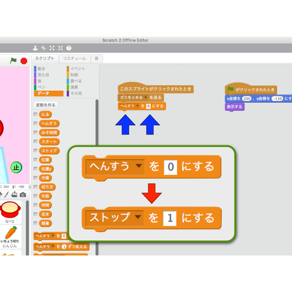Select the なべ2 sprite thumbnail
Screen dimensions: 292x292
[x=10, y=212]
